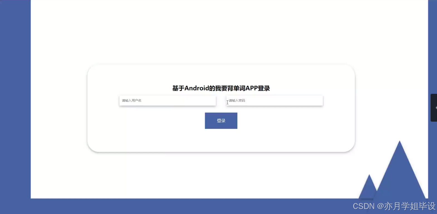
Task: Click the CSDN @亦月学姐毕设 watermark text
Action: (x=394, y=206)
